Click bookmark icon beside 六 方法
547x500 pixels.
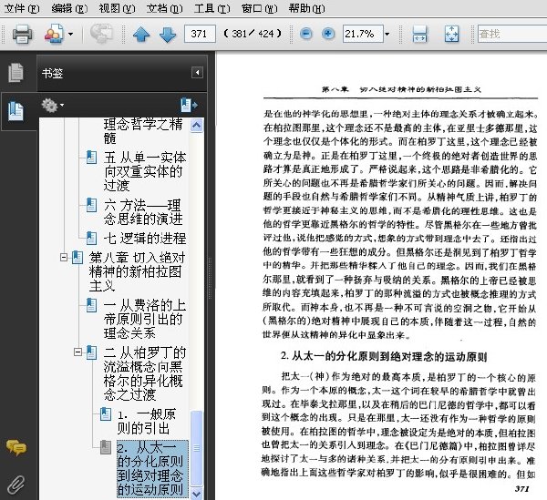coord(92,205)
